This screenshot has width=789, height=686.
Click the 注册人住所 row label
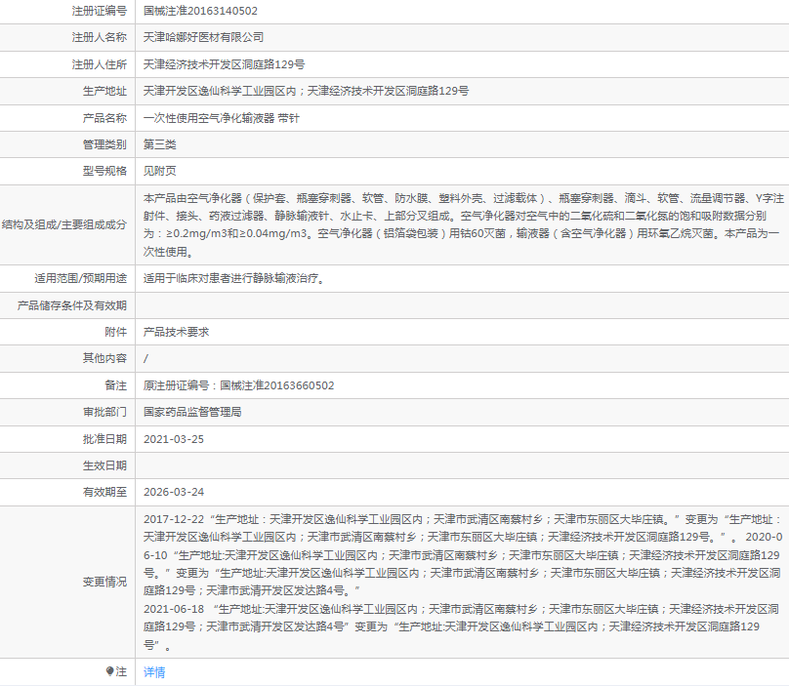click(x=100, y=64)
